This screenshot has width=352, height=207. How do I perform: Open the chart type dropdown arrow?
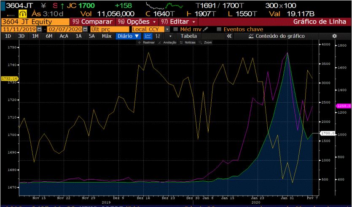click(x=170, y=36)
